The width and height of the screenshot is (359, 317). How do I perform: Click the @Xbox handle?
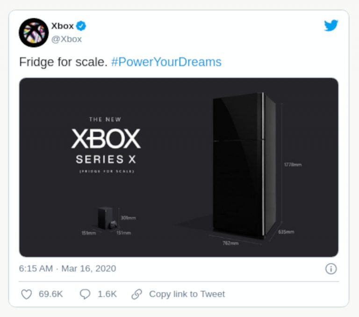click(66, 39)
